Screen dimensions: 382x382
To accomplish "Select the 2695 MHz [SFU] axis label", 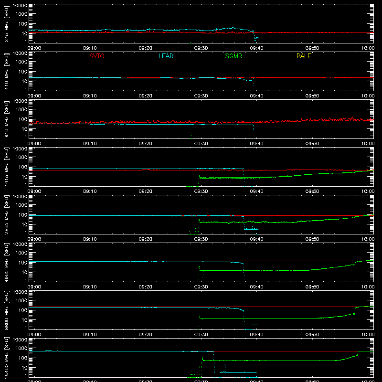I will (x=6, y=214).
